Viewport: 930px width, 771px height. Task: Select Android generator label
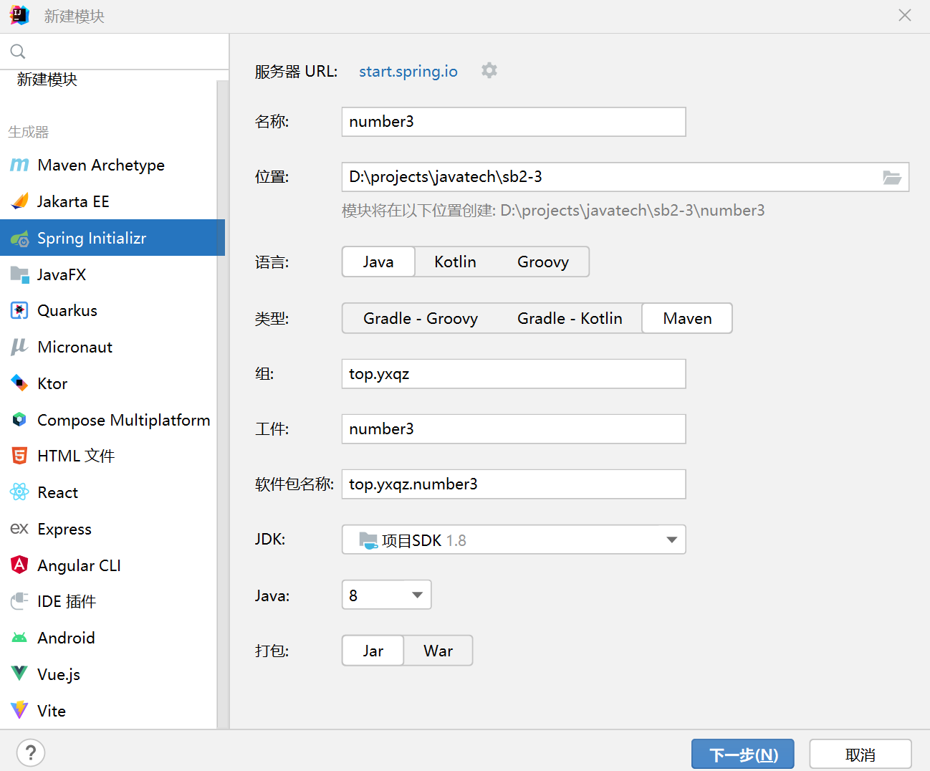pos(66,638)
